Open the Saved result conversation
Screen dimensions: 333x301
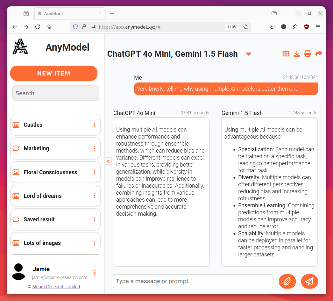tap(55, 219)
